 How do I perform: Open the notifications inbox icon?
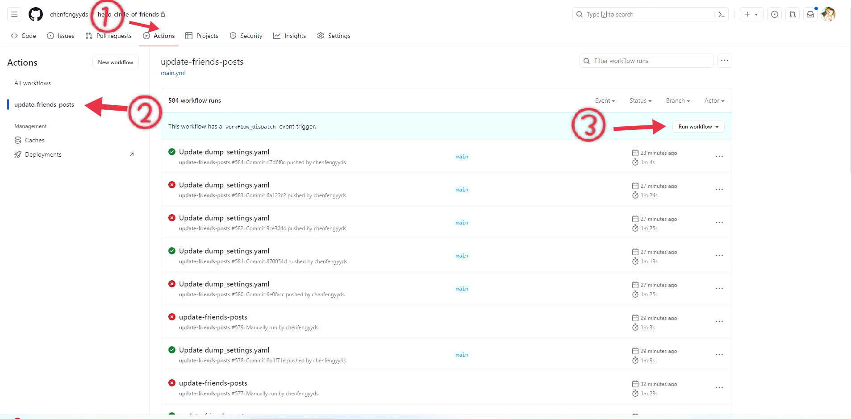pyautogui.click(x=810, y=14)
